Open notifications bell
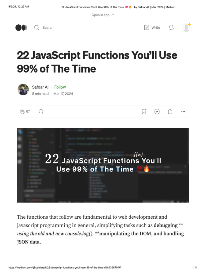Image resolution: width=206 pixels, height=274 pixels. click(171, 28)
